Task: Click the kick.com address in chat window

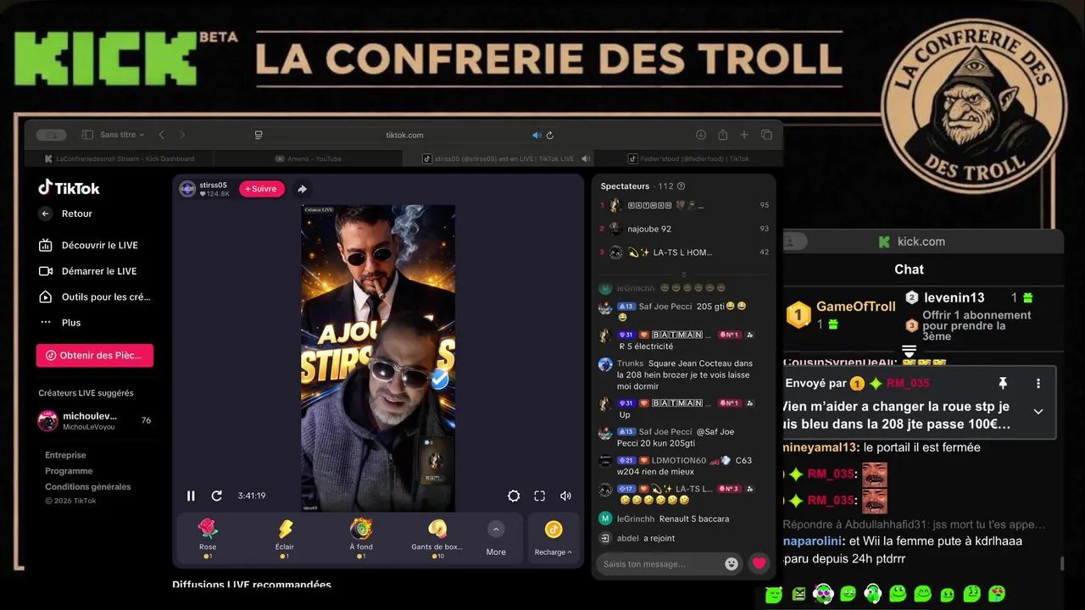Action: tap(921, 241)
